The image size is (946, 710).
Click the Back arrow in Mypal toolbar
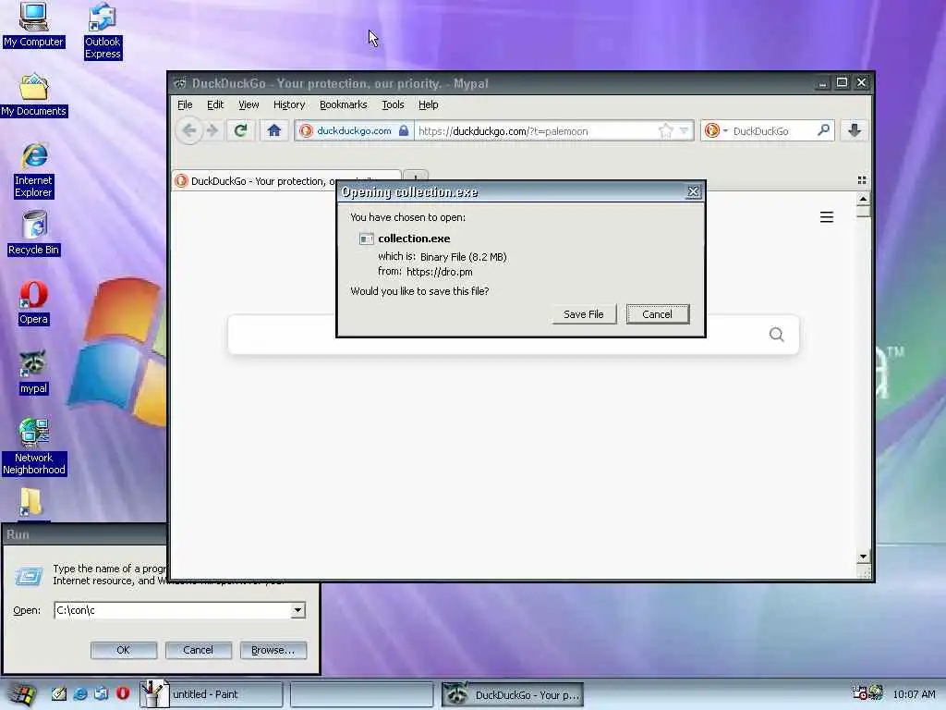pyautogui.click(x=188, y=130)
